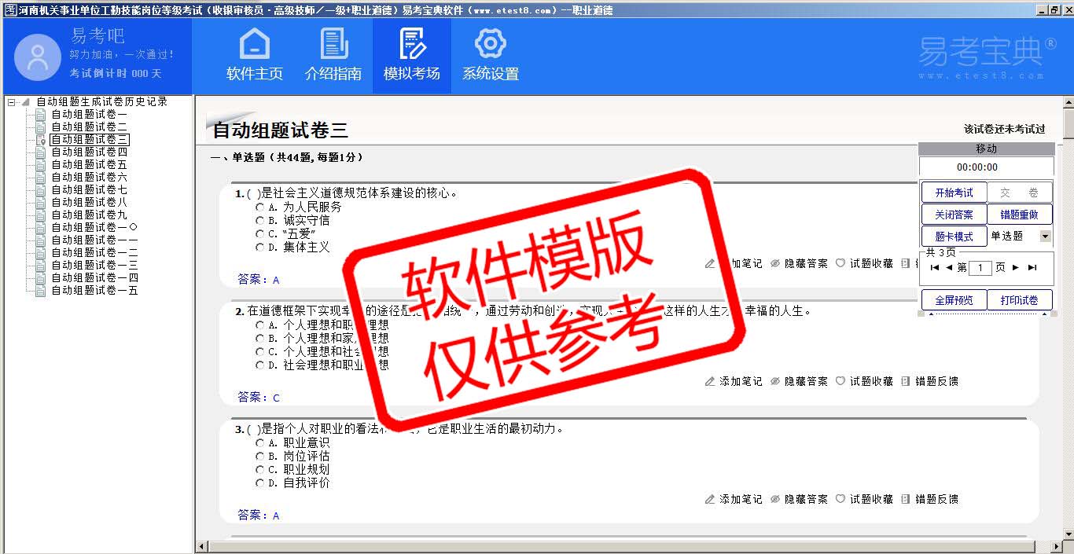Select option D 集体主义 for question 1

tap(259, 248)
